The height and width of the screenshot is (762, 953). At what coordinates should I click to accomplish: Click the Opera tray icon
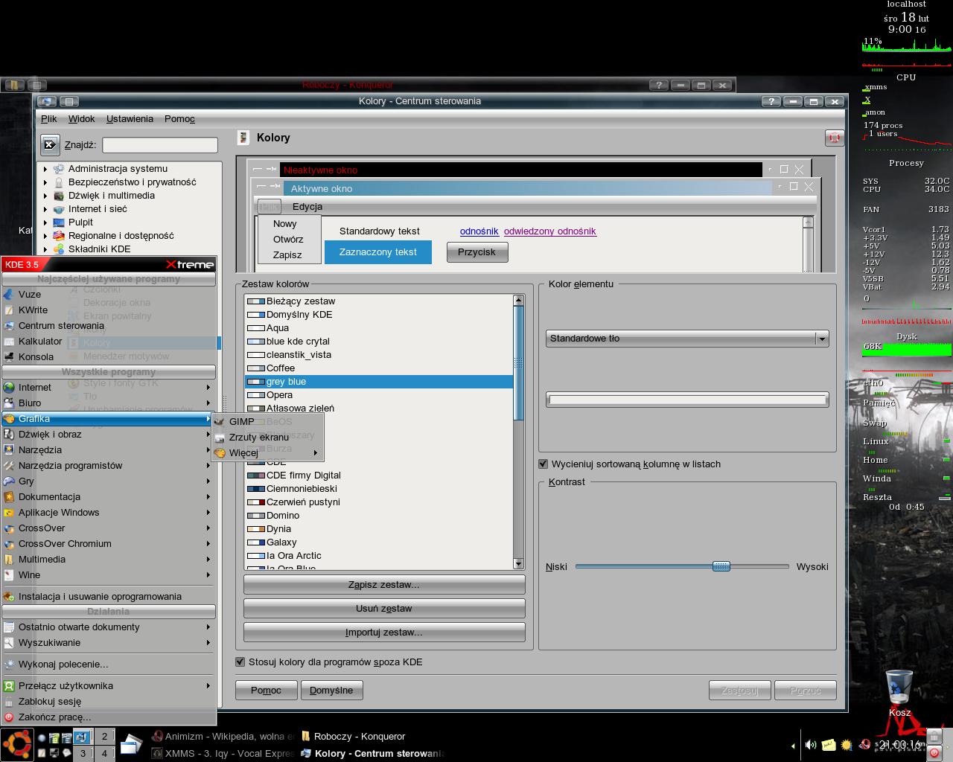[864, 744]
